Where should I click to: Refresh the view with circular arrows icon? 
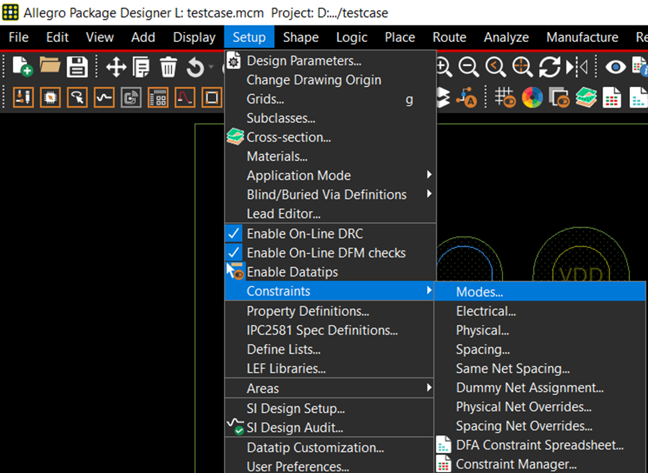(x=550, y=67)
